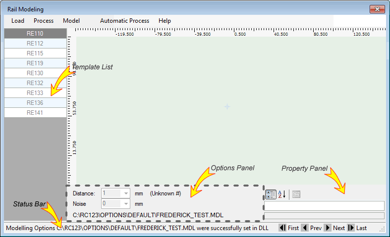Open the Load menu

click(18, 21)
